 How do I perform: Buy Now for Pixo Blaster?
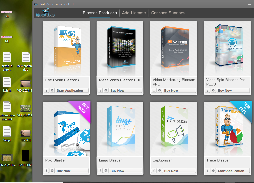[71, 170]
